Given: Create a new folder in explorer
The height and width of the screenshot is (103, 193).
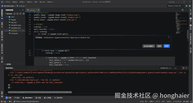Looking at the screenshot, I should click(x=18, y=14).
